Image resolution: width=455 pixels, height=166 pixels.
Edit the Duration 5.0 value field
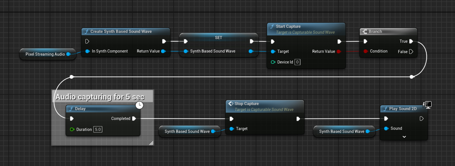[98, 129]
